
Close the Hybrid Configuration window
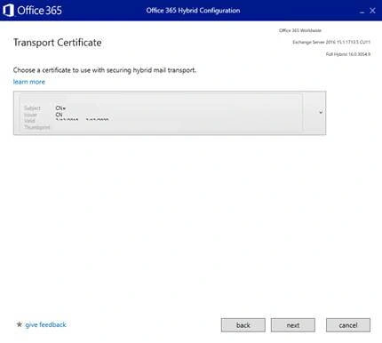point(372,11)
